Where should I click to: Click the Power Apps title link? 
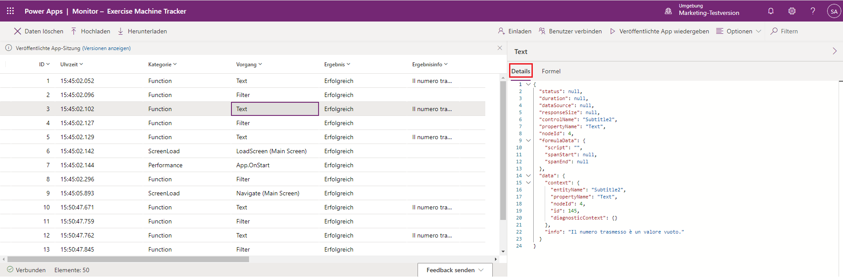coord(44,11)
